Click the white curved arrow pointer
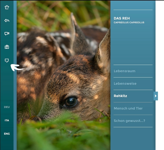This screenshot has width=164, height=150. tap(17, 67)
